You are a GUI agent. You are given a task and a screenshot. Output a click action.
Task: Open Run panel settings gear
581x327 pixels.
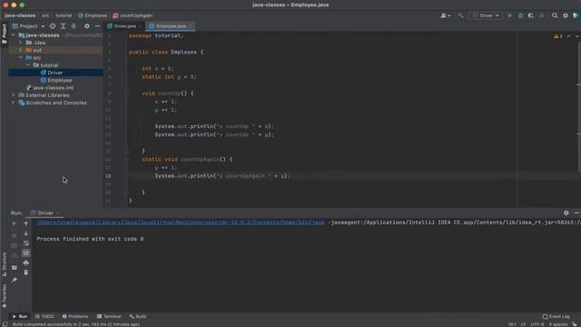click(x=566, y=213)
